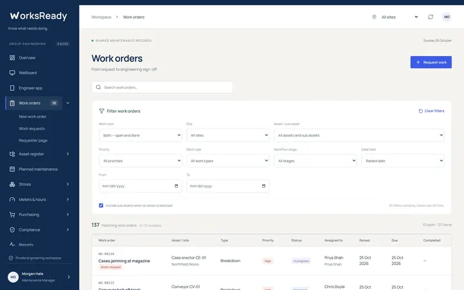Viewport: 464px width, 290px height.
Task: Open the Overview dashboard icon
Action: click(x=12, y=58)
